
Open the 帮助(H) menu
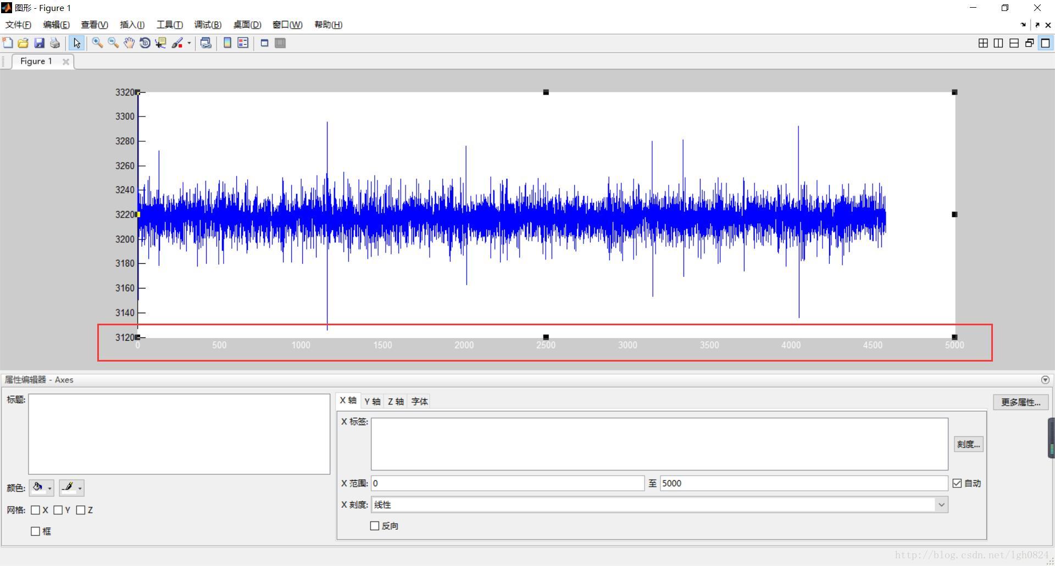328,25
